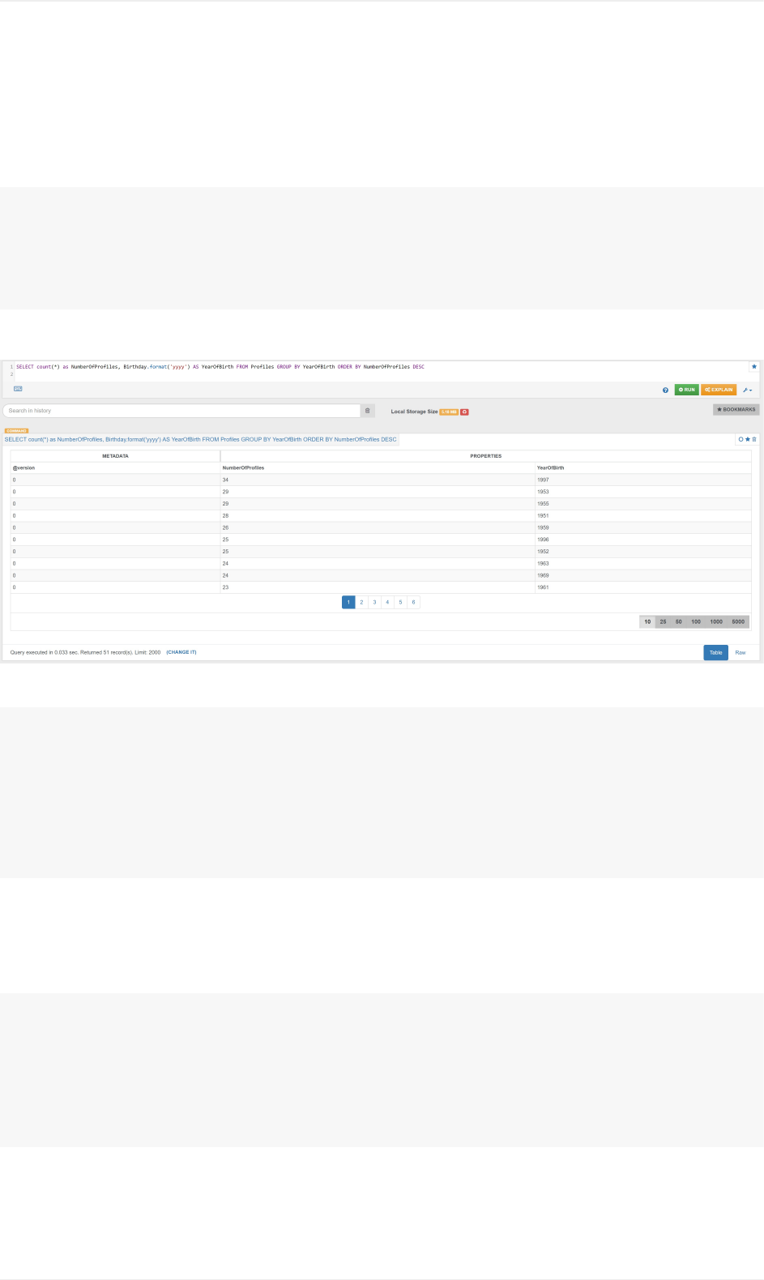Click the CHANGE IT limit link
The height and width of the screenshot is (1280, 764).
(181, 652)
